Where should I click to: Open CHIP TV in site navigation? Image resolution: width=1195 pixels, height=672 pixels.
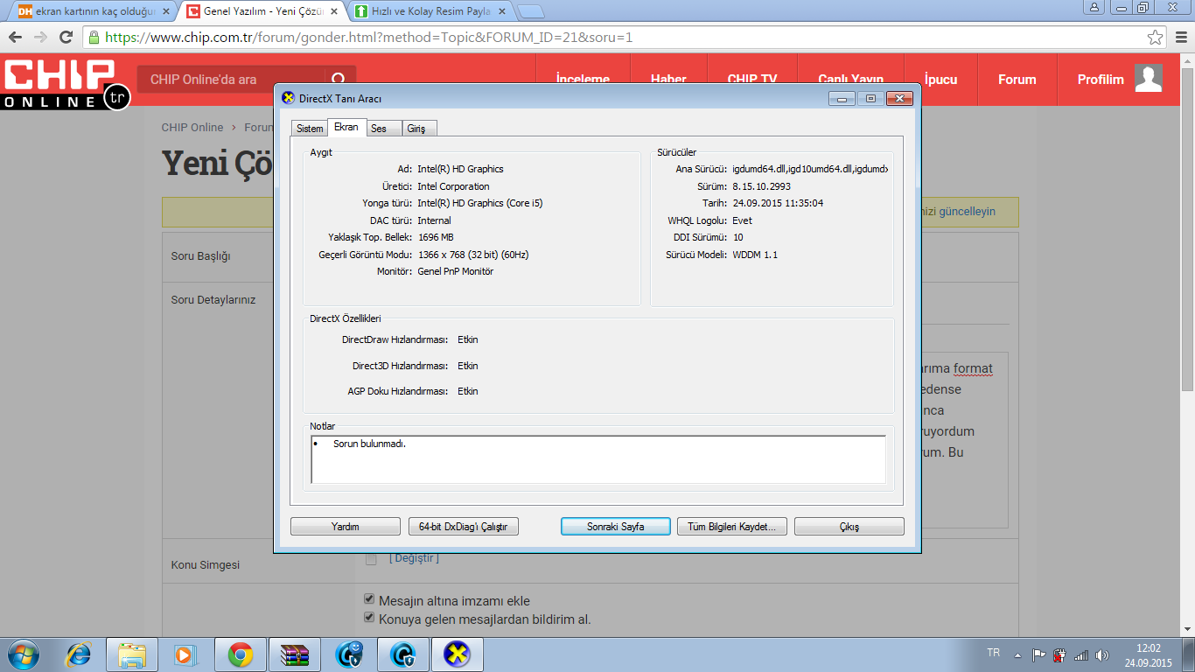point(752,79)
